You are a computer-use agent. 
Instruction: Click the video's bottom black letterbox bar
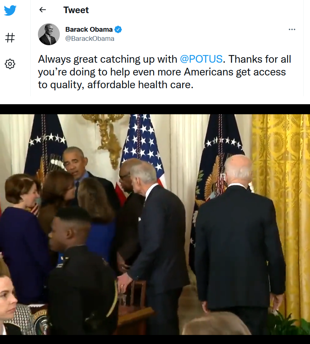coord(155,339)
